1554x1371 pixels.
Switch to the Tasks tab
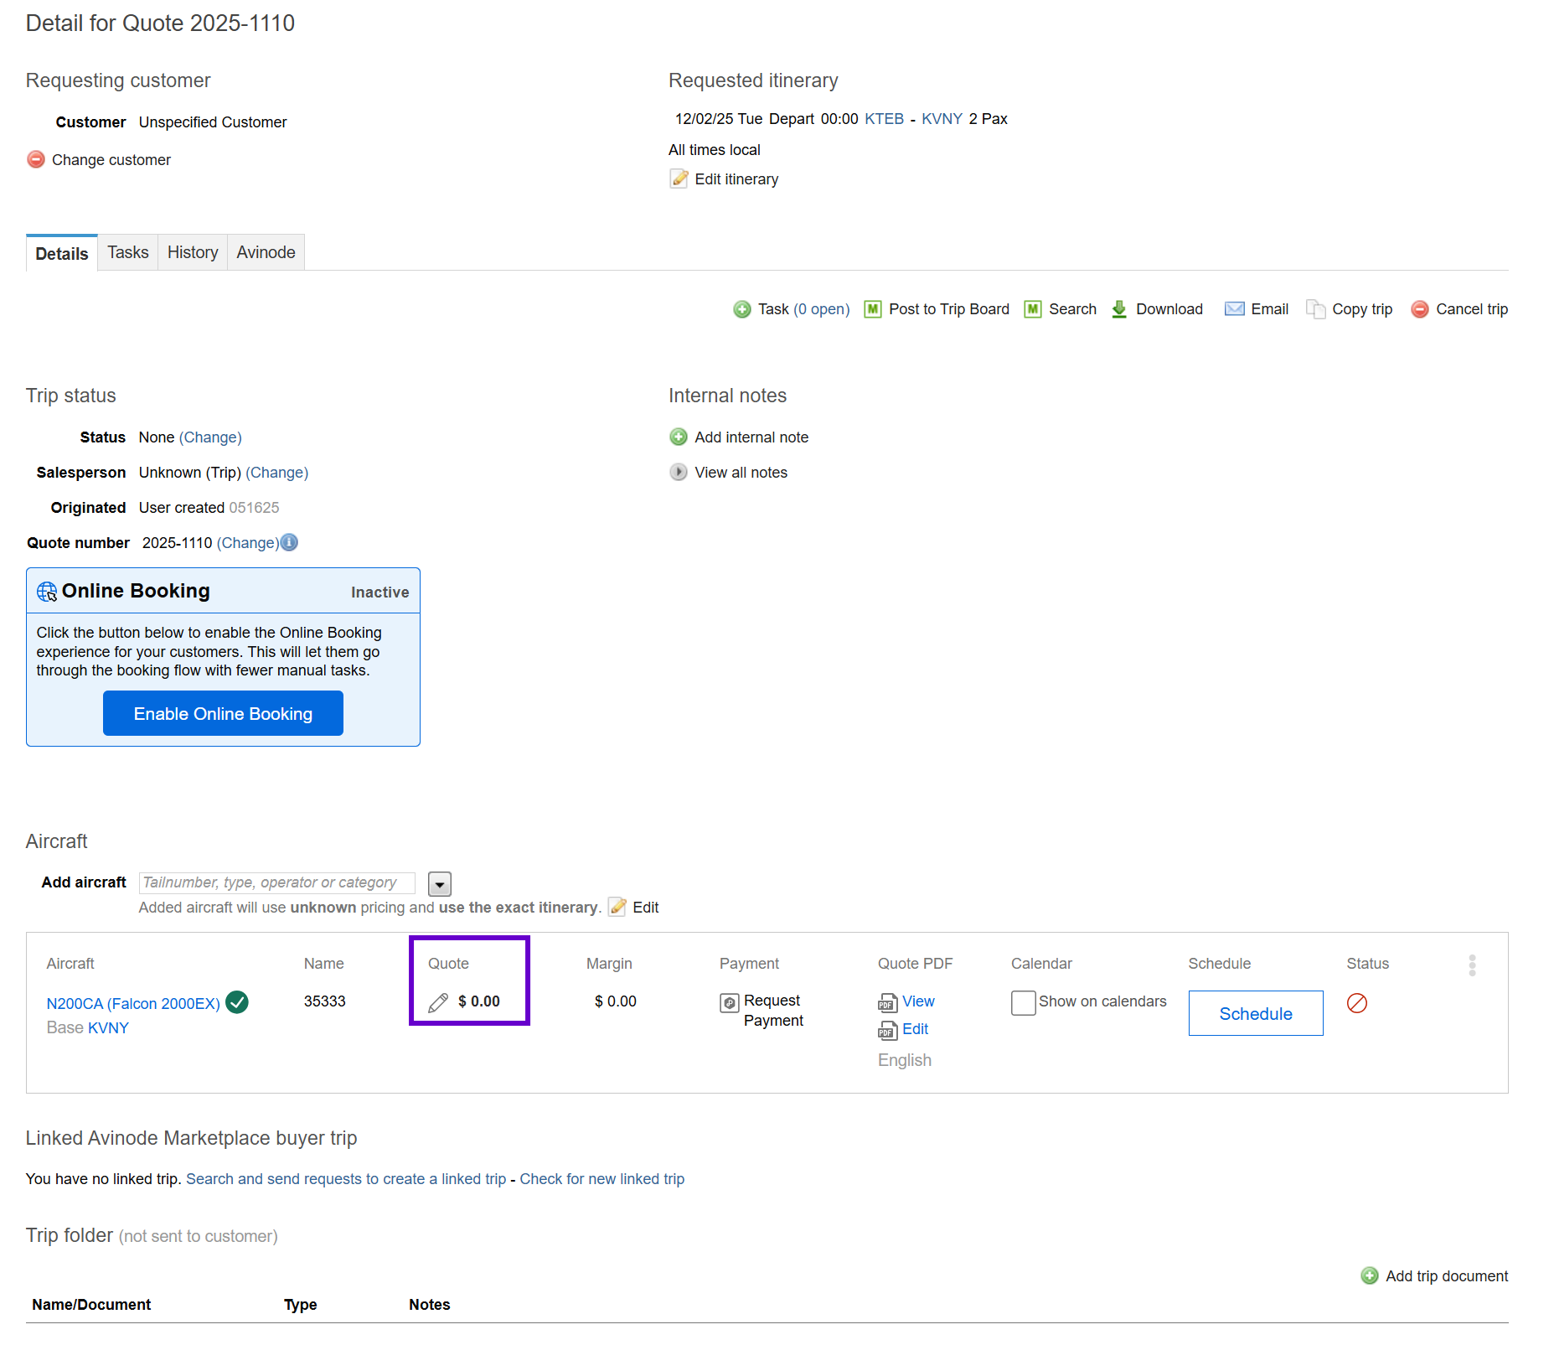pyautogui.click(x=128, y=252)
